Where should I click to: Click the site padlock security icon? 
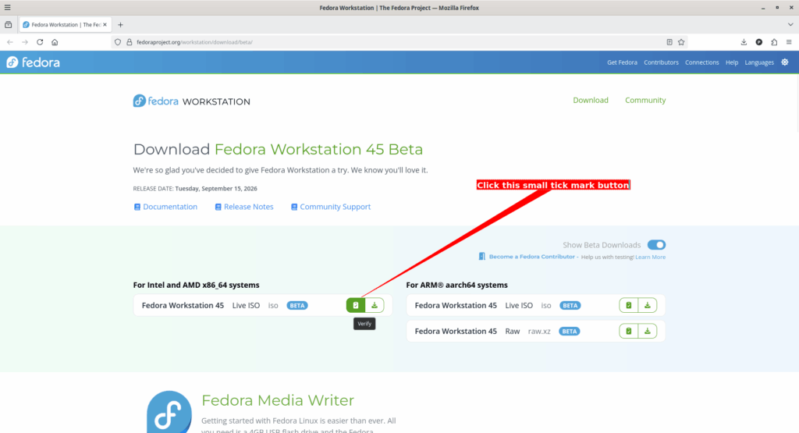coord(130,42)
